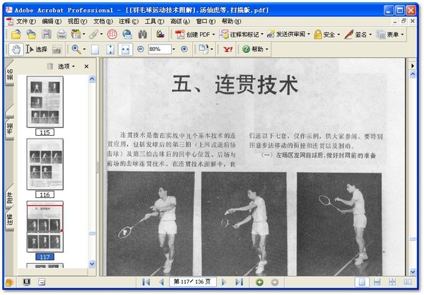Click the 安全 toolbar button
424x295 pixels.
pos(326,34)
